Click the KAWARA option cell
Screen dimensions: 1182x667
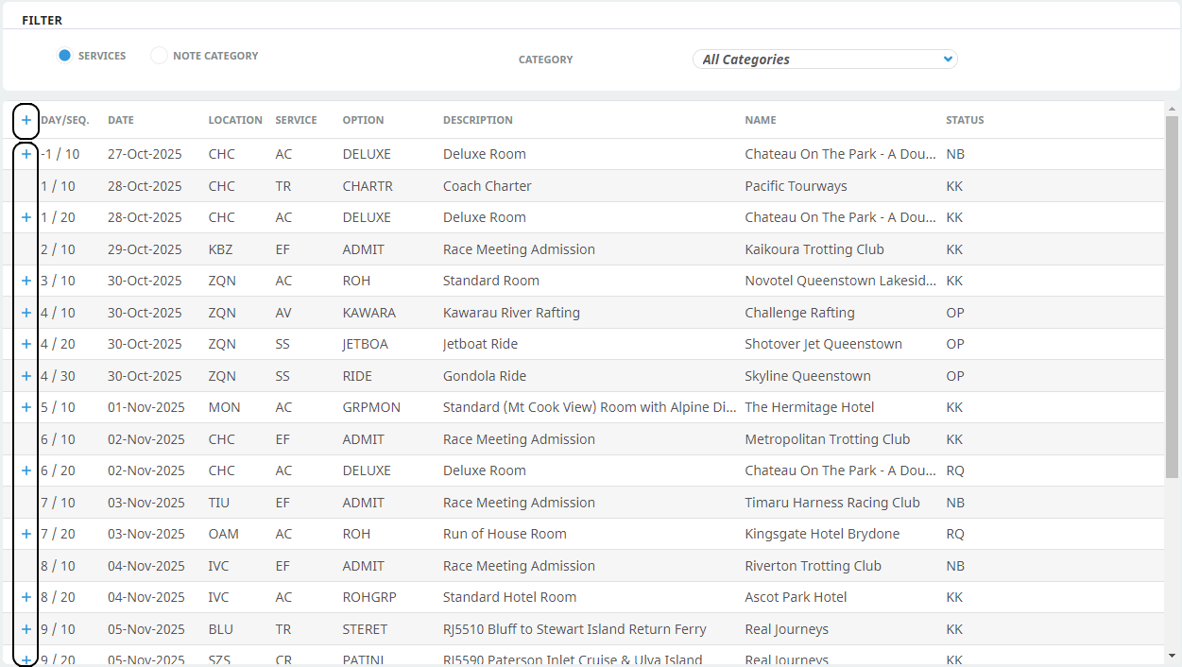click(x=369, y=313)
